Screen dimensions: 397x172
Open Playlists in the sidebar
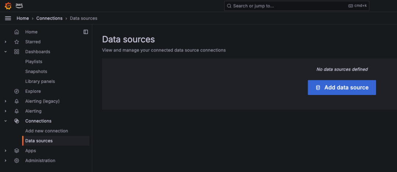tap(34, 62)
